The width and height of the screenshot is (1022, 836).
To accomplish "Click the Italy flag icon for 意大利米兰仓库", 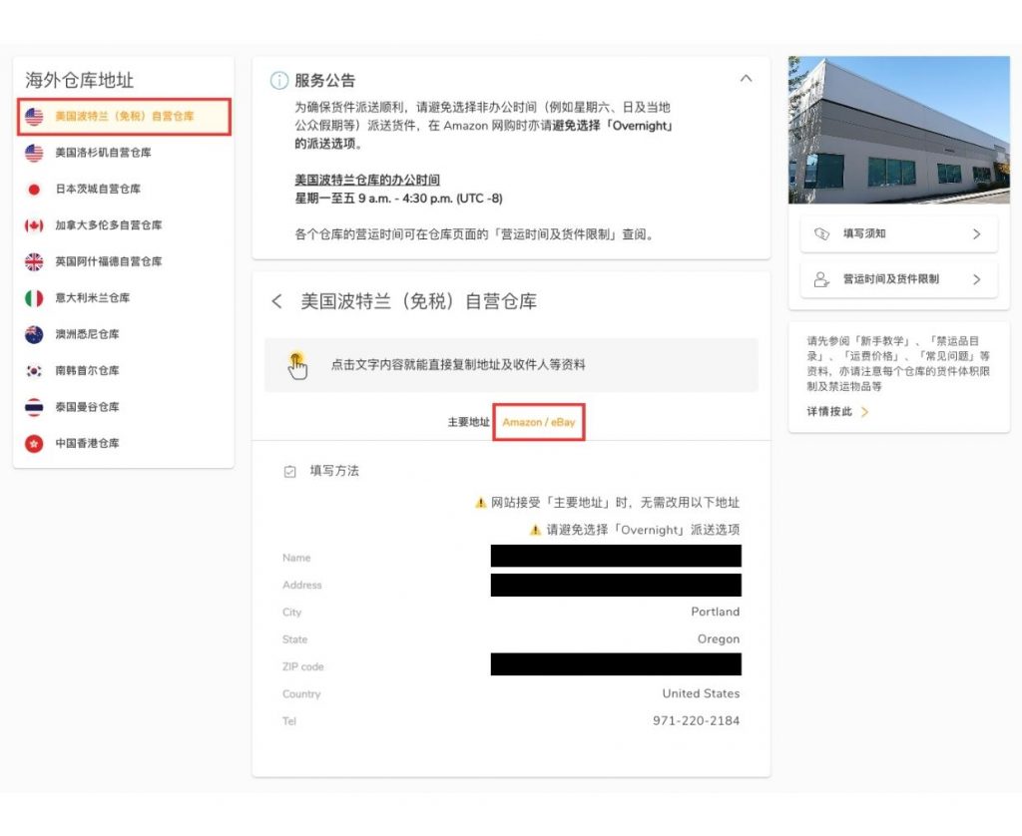I will point(34,298).
